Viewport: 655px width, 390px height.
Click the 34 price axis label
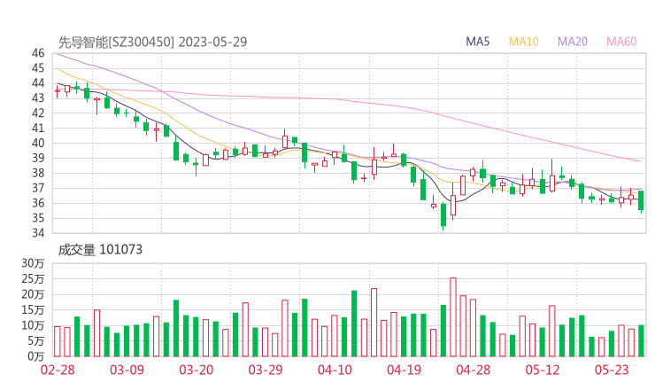[38, 233]
